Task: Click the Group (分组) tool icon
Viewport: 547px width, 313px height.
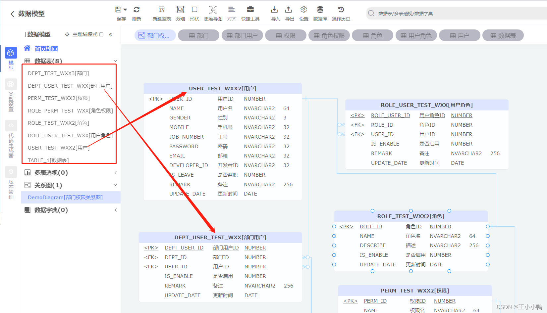Action: click(x=180, y=10)
